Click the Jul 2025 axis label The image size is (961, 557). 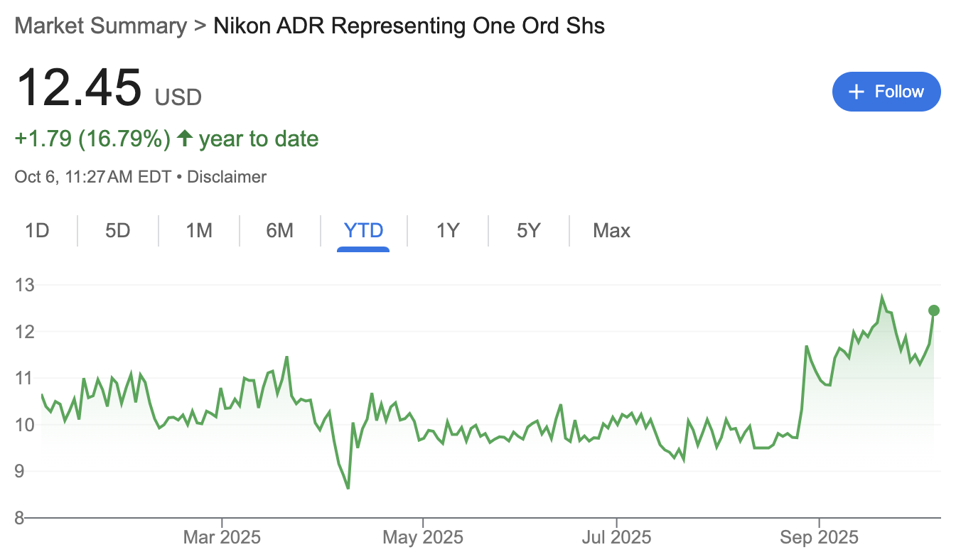(x=616, y=538)
